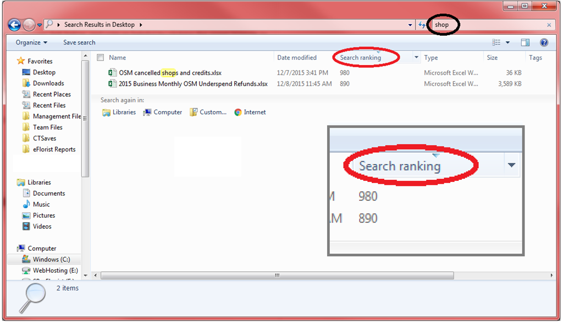Open the Organize dropdown menu
Viewport: 563px width, 325px height.
31,42
